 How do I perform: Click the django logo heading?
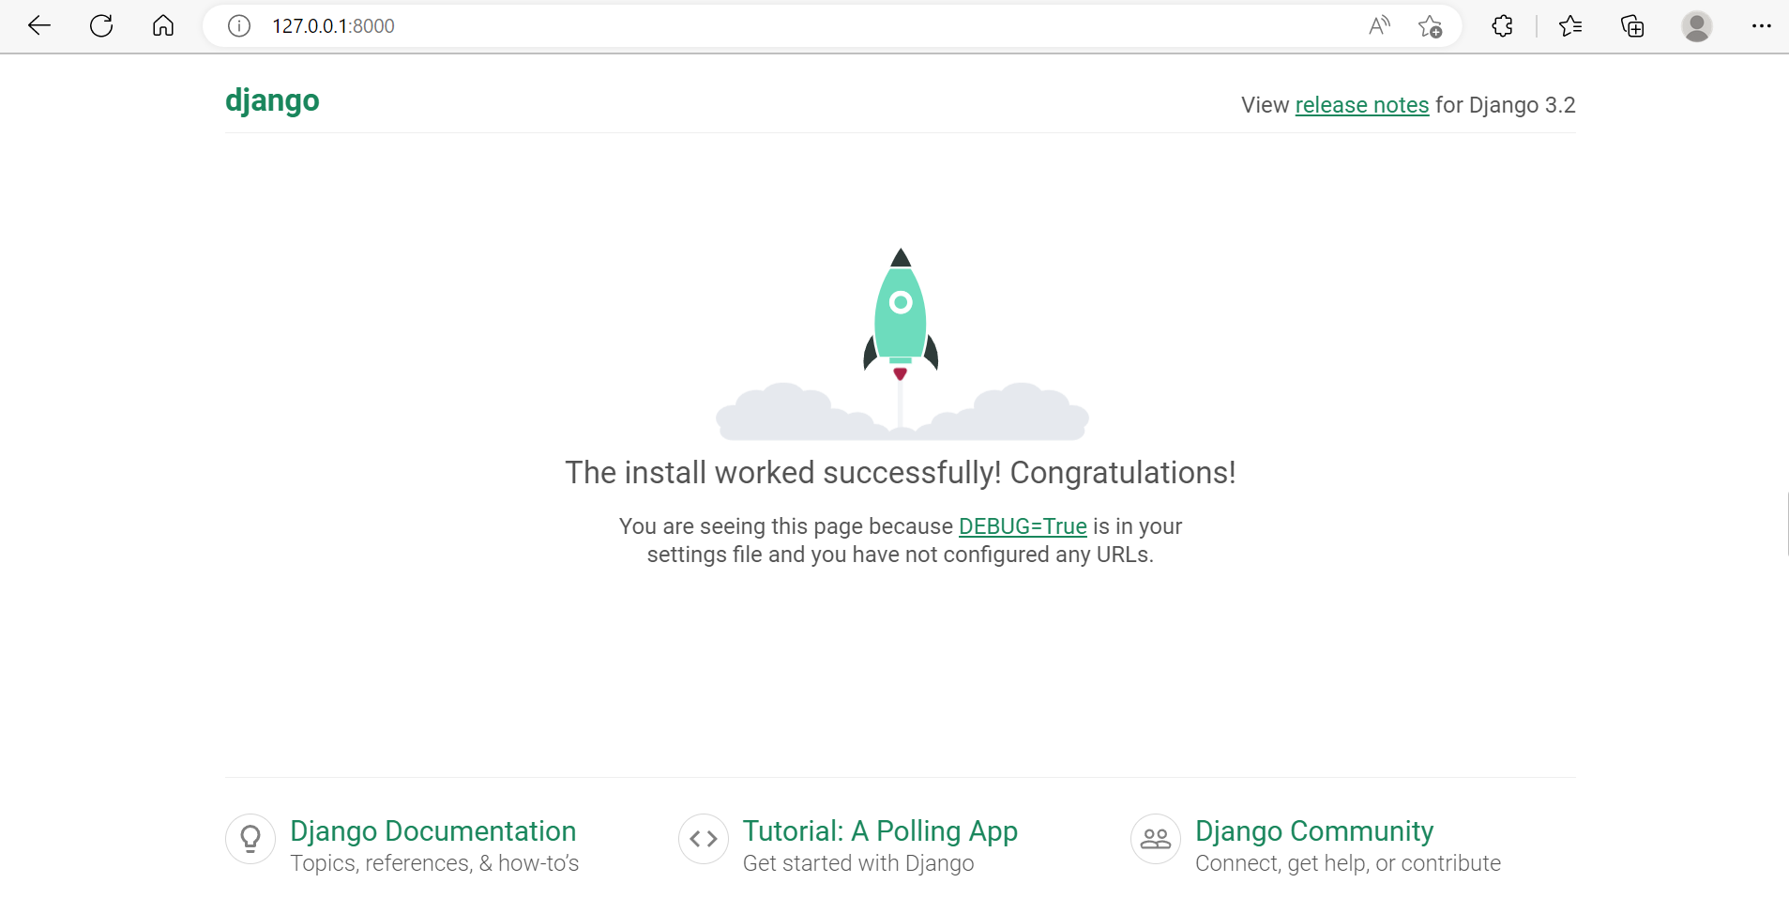(x=272, y=100)
